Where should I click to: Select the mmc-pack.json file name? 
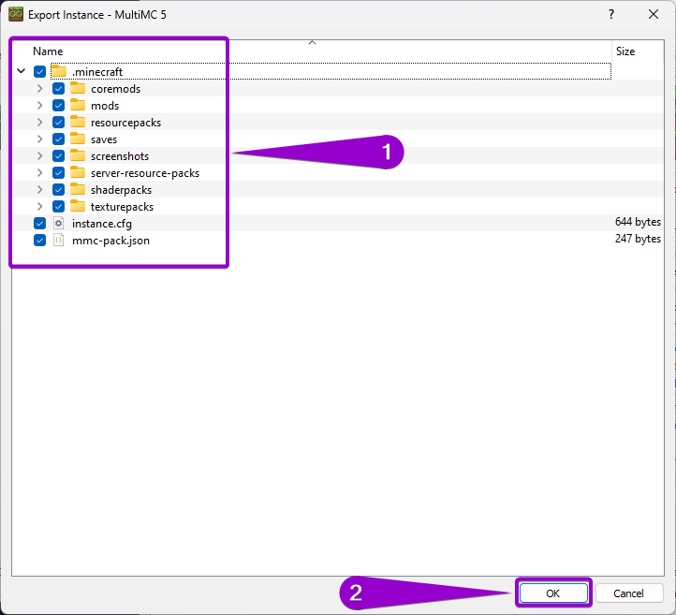tap(110, 241)
